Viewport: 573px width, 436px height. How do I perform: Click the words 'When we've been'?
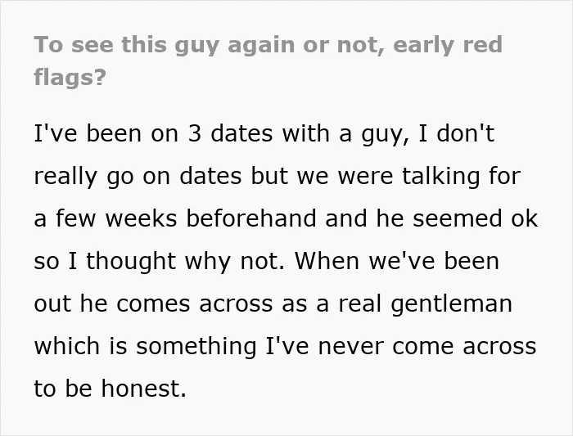tap(397, 261)
